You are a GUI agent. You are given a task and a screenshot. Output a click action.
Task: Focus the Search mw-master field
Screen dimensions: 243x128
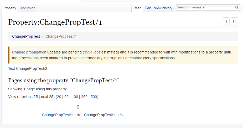[x=205, y=7]
